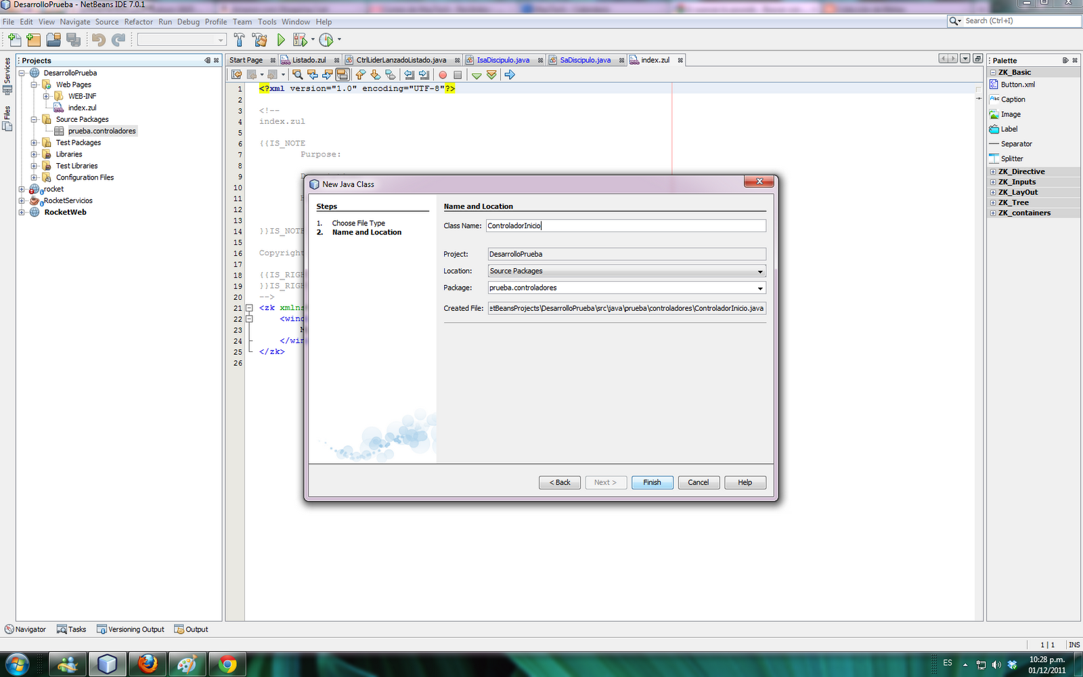This screenshot has height=677, width=1083.
Task: Collapse the ZK_Basic palette category
Action: point(993,72)
